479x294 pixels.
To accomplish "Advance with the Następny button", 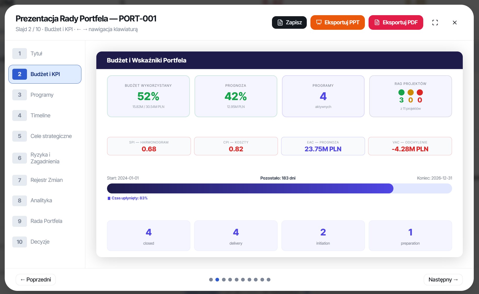I will [443, 280].
